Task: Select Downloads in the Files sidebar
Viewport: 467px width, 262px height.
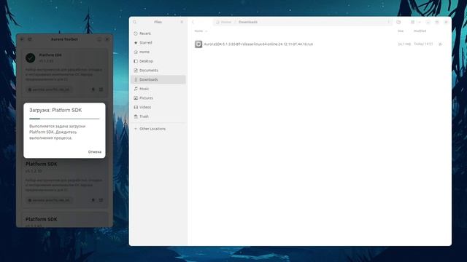Action: coord(158,79)
